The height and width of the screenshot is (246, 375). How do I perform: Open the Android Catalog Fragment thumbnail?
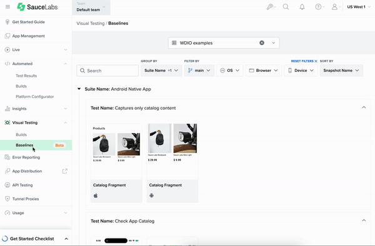(172, 151)
